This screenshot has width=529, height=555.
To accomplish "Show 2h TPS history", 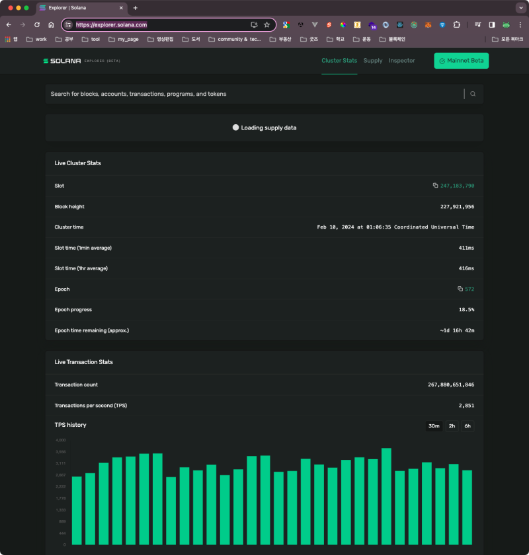I will 452,425.
